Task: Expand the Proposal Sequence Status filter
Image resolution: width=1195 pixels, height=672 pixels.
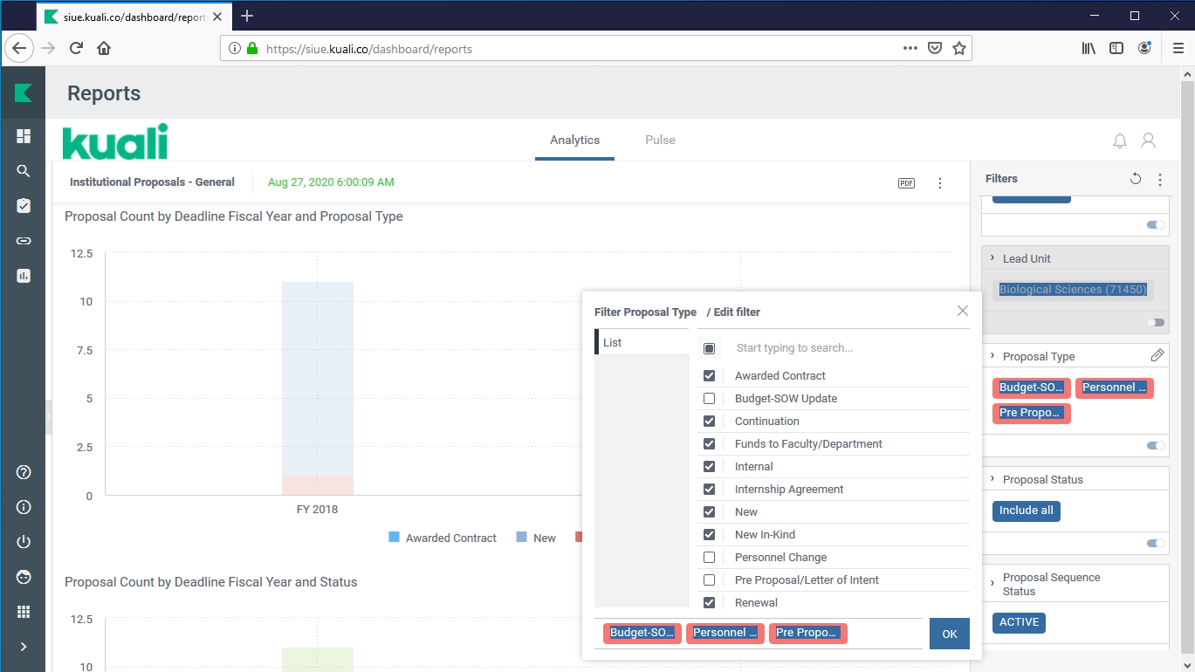Action: 992,583
